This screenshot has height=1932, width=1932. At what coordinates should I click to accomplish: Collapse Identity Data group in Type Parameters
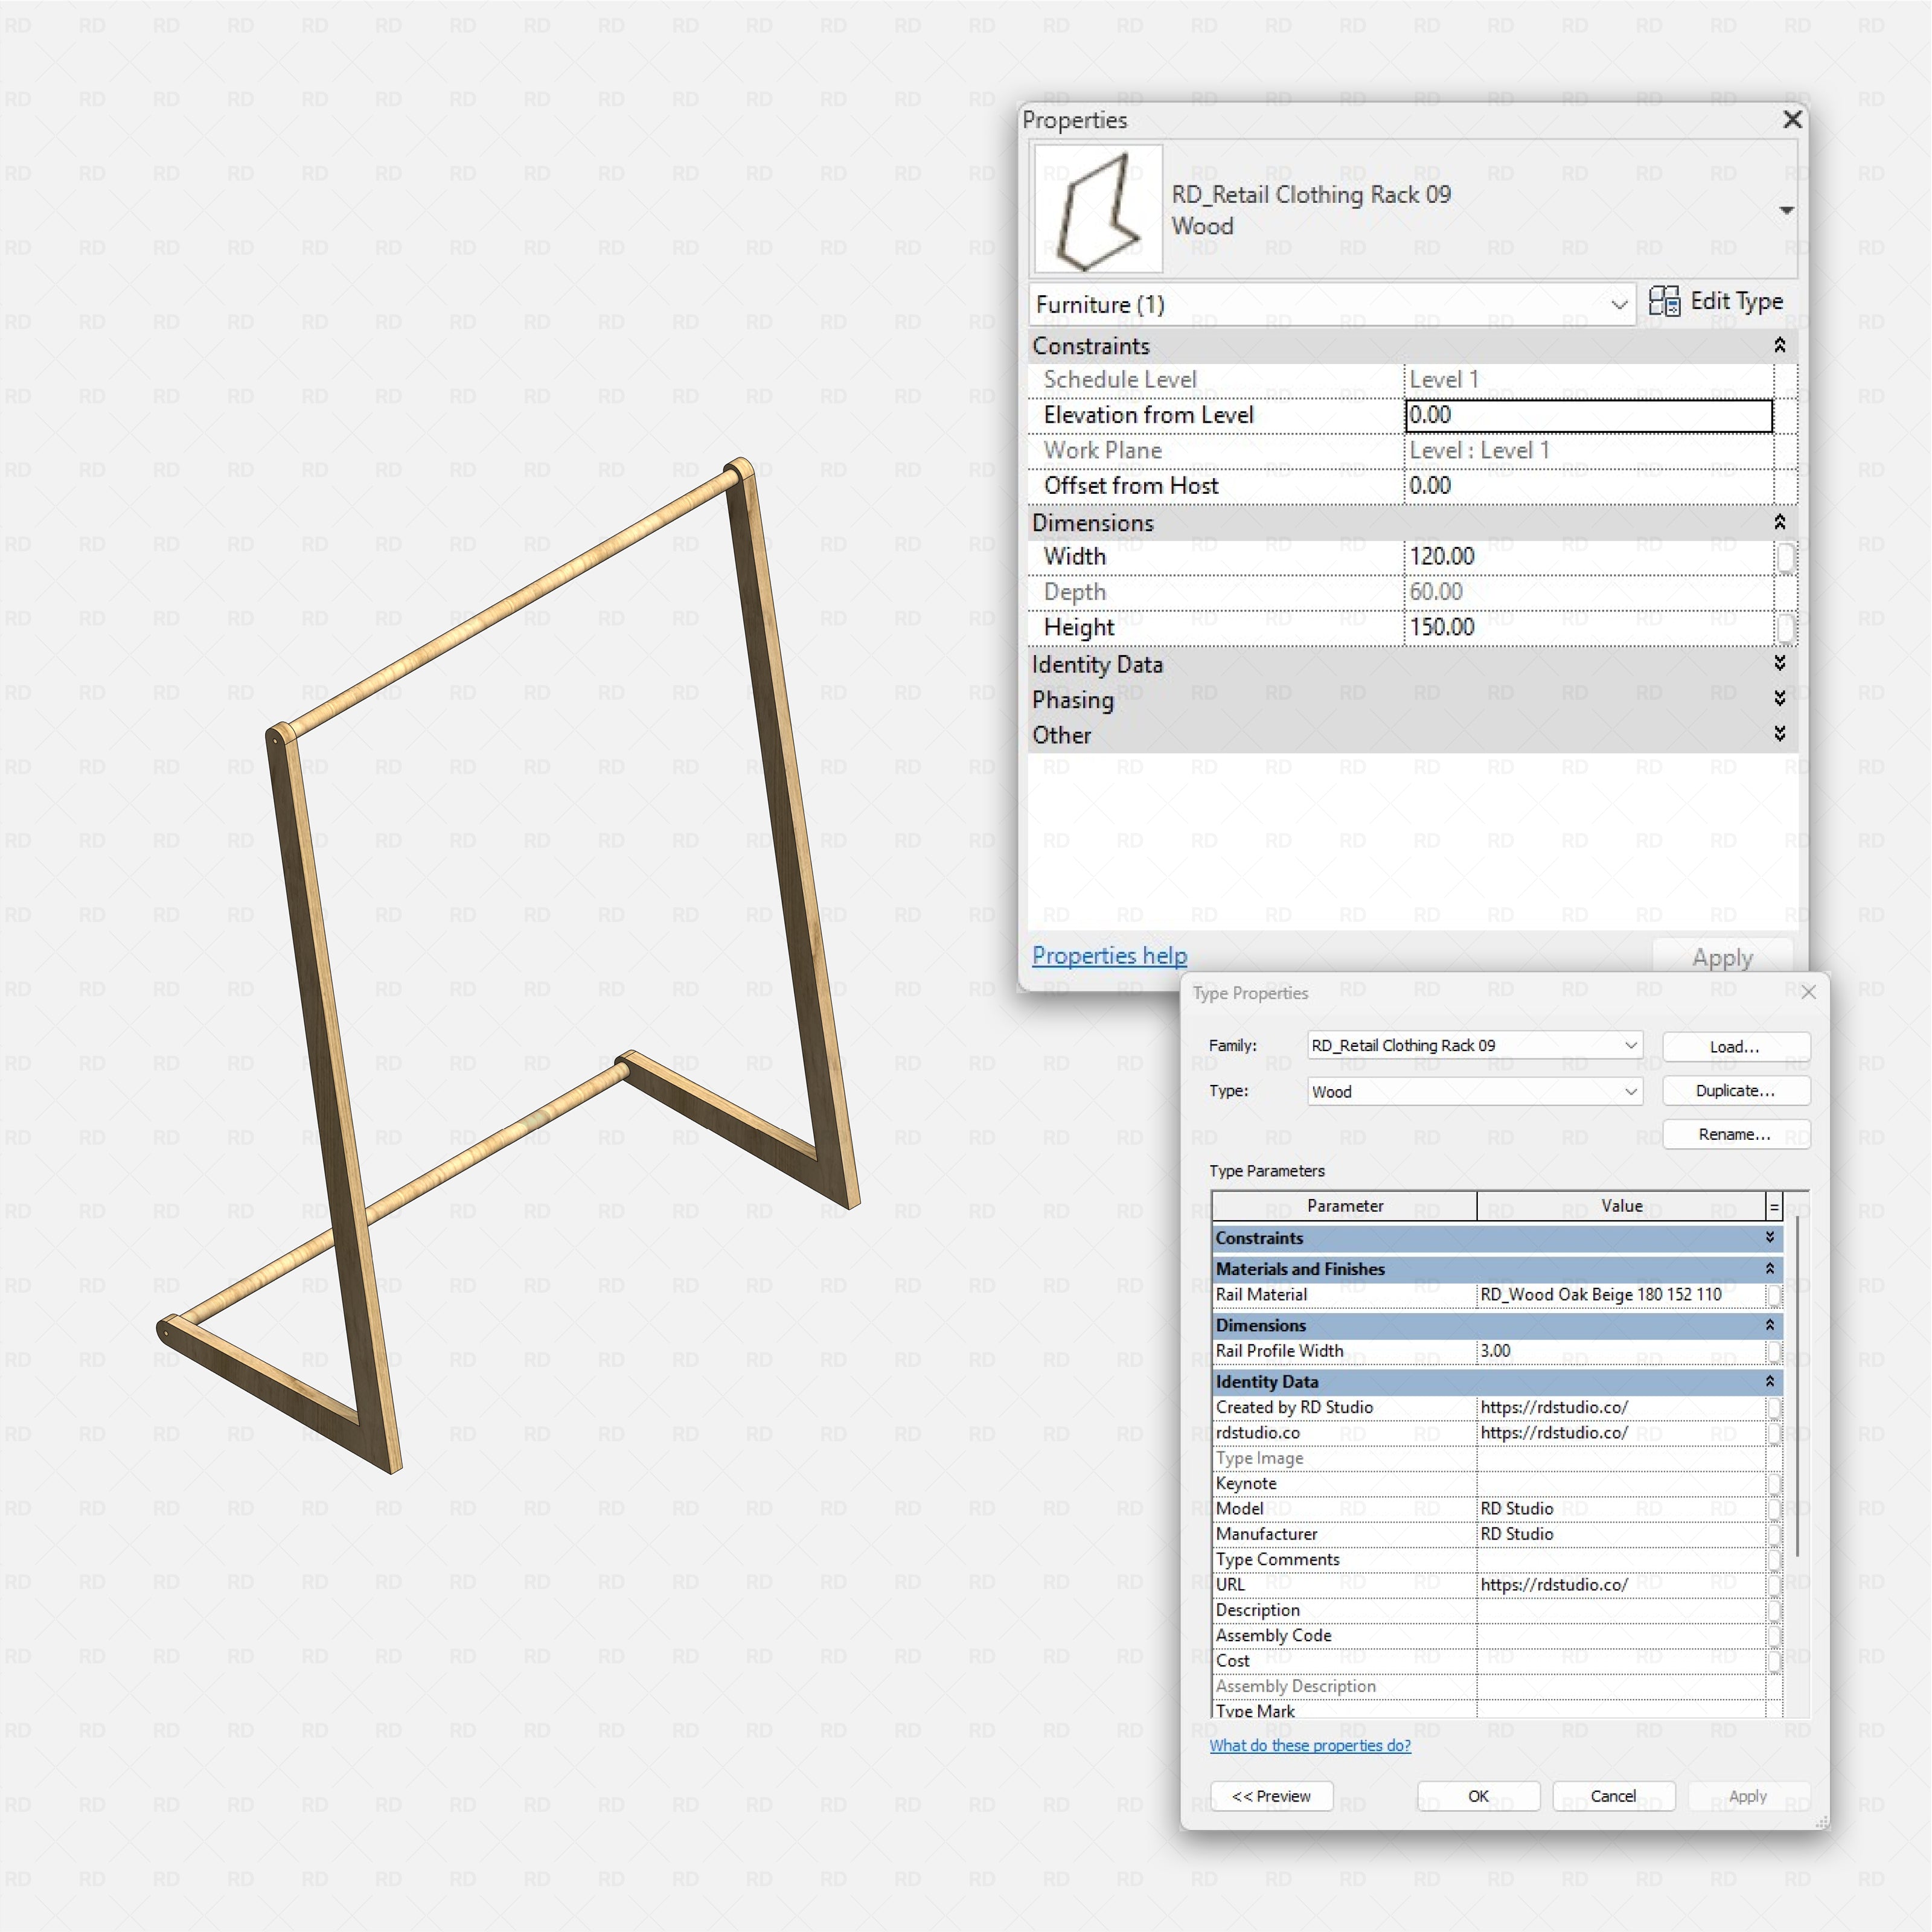click(1769, 1382)
